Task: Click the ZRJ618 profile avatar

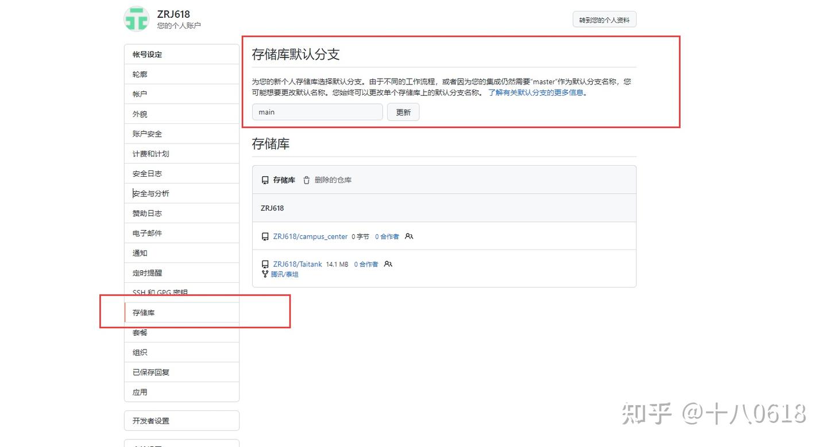Action: click(x=137, y=19)
